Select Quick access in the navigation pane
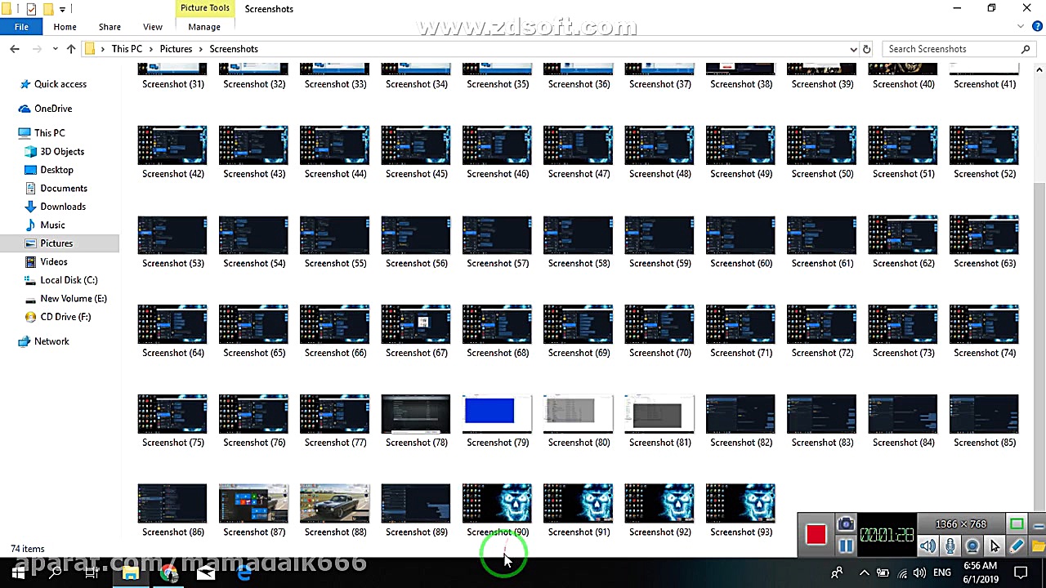This screenshot has width=1046, height=588. (60, 84)
